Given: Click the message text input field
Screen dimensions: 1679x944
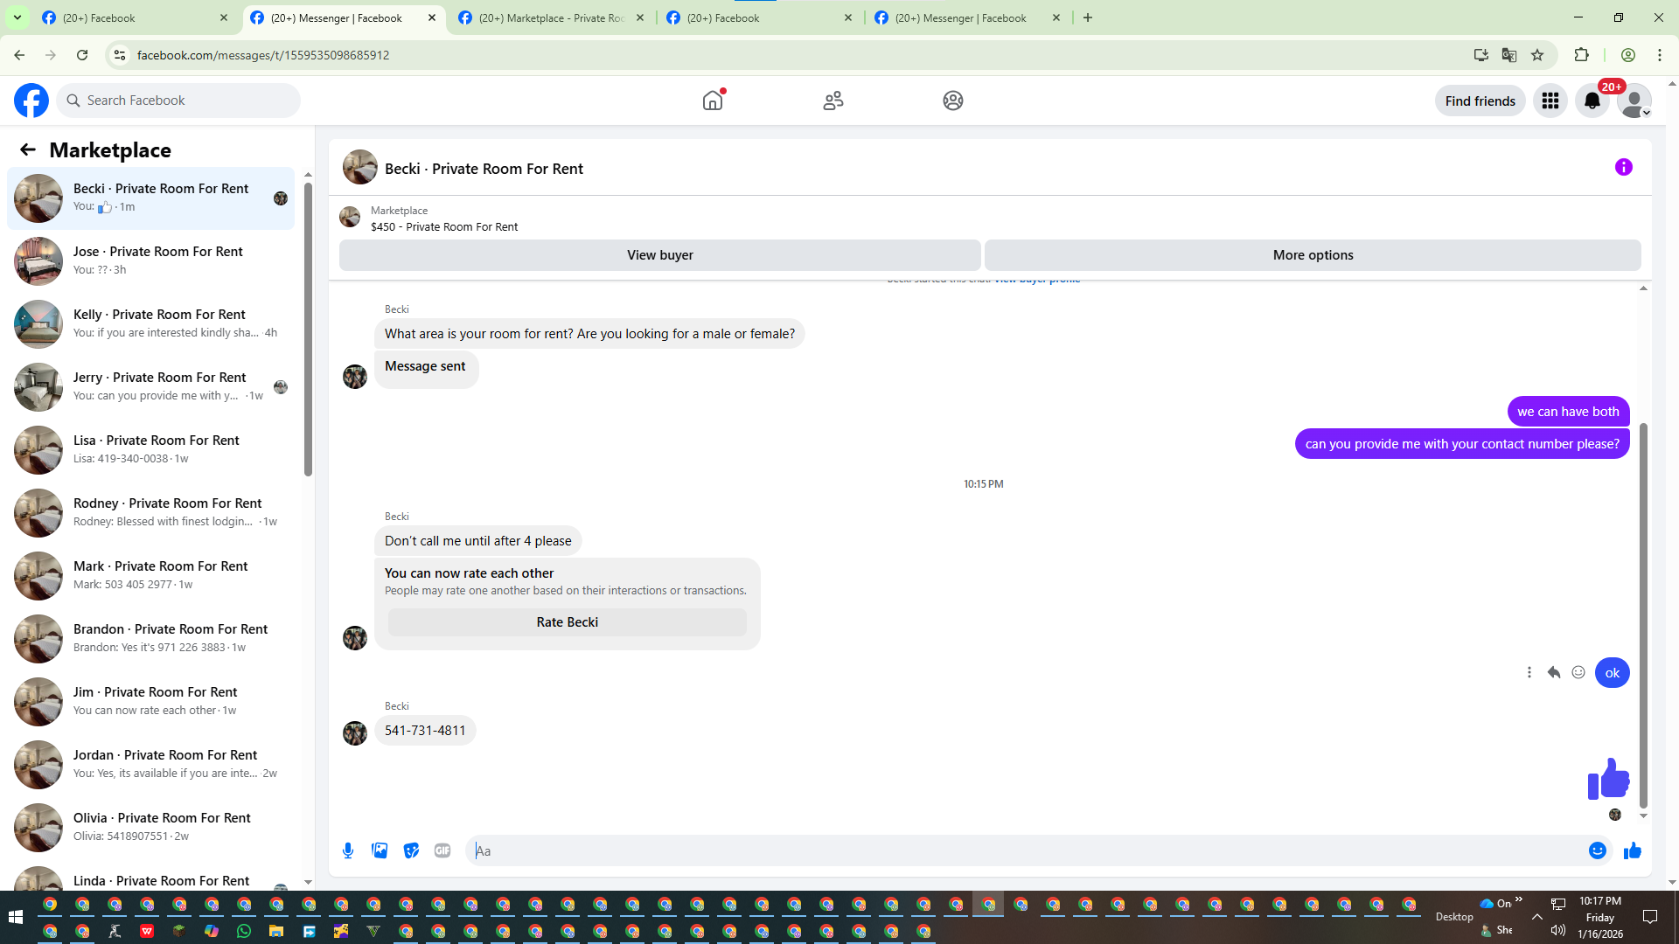Looking at the screenshot, I should (x=1023, y=850).
